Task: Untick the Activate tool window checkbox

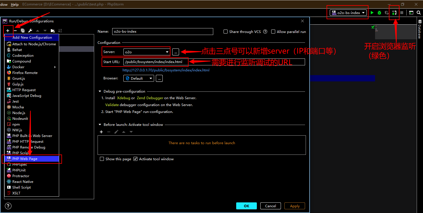Action: coord(135,159)
